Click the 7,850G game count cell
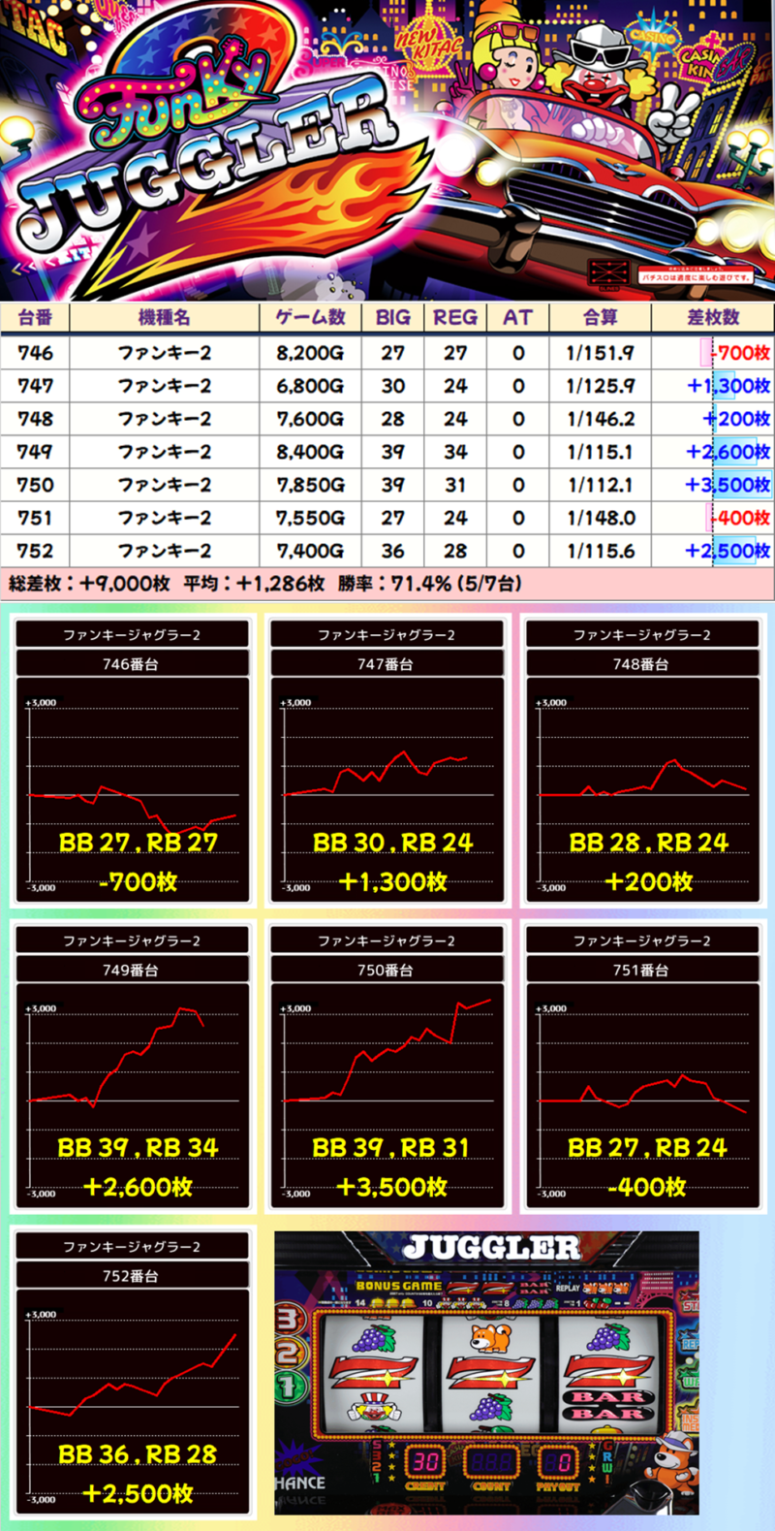775x1531 pixels. [x=310, y=485]
